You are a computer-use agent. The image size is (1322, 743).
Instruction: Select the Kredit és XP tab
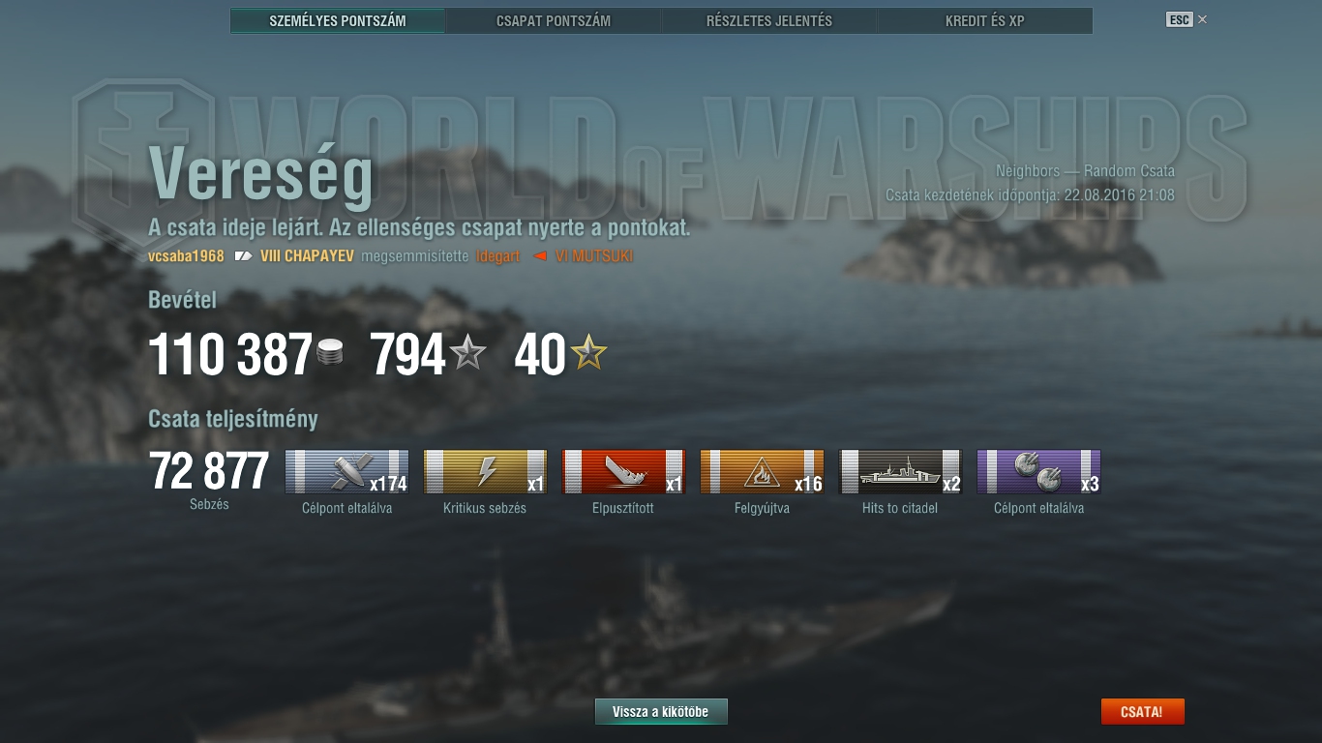pyautogui.click(x=984, y=20)
